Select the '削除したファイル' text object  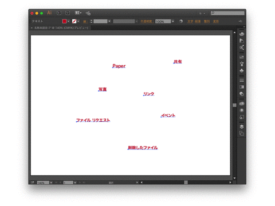click(143, 148)
